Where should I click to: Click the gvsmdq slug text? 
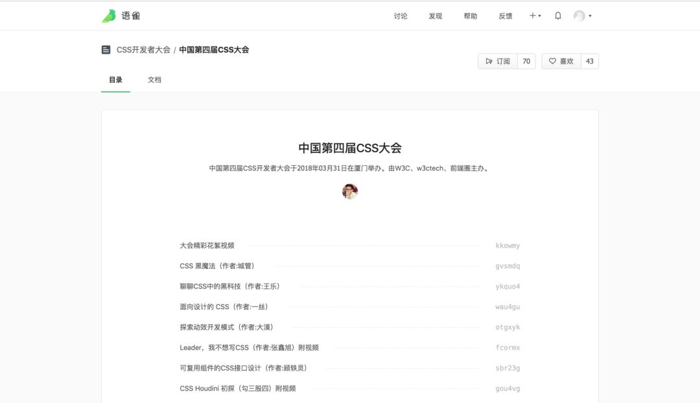click(x=507, y=266)
